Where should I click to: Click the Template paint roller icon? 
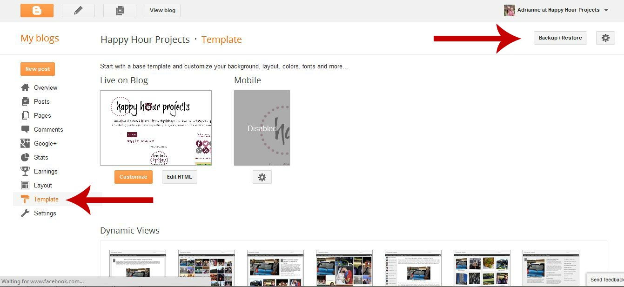[x=25, y=199]
